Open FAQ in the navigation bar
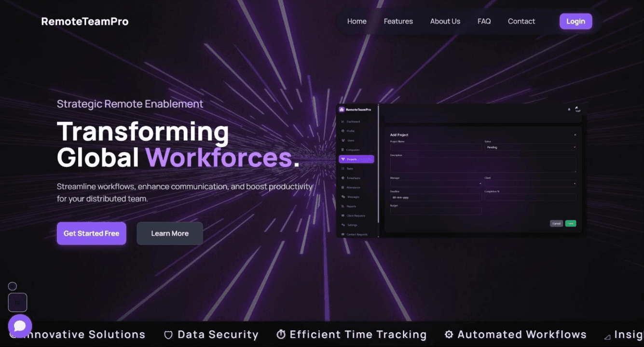The width and height of the screenshot is (644, 347). point(484,21)
